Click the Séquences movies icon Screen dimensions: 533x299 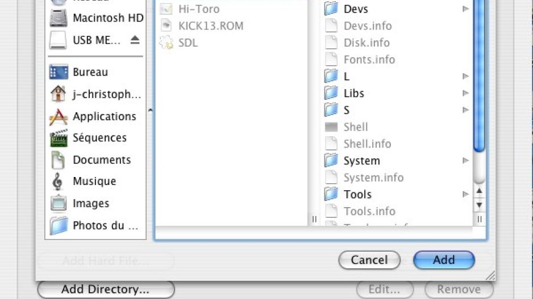click(59, 138)
